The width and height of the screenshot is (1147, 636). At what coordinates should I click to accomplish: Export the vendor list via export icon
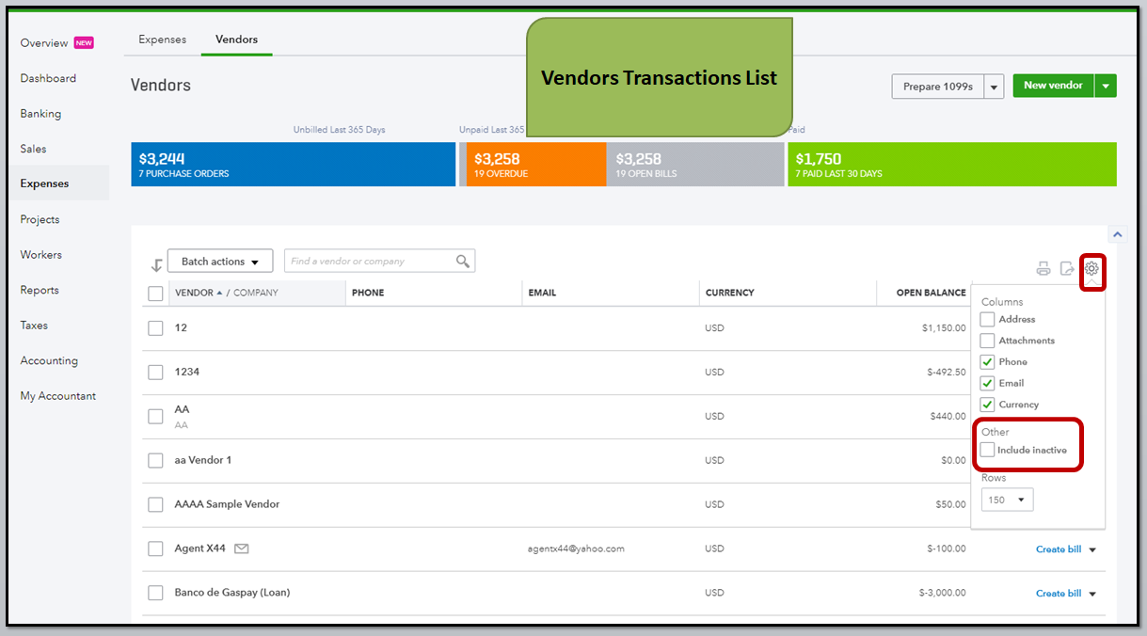(1067, 269)
